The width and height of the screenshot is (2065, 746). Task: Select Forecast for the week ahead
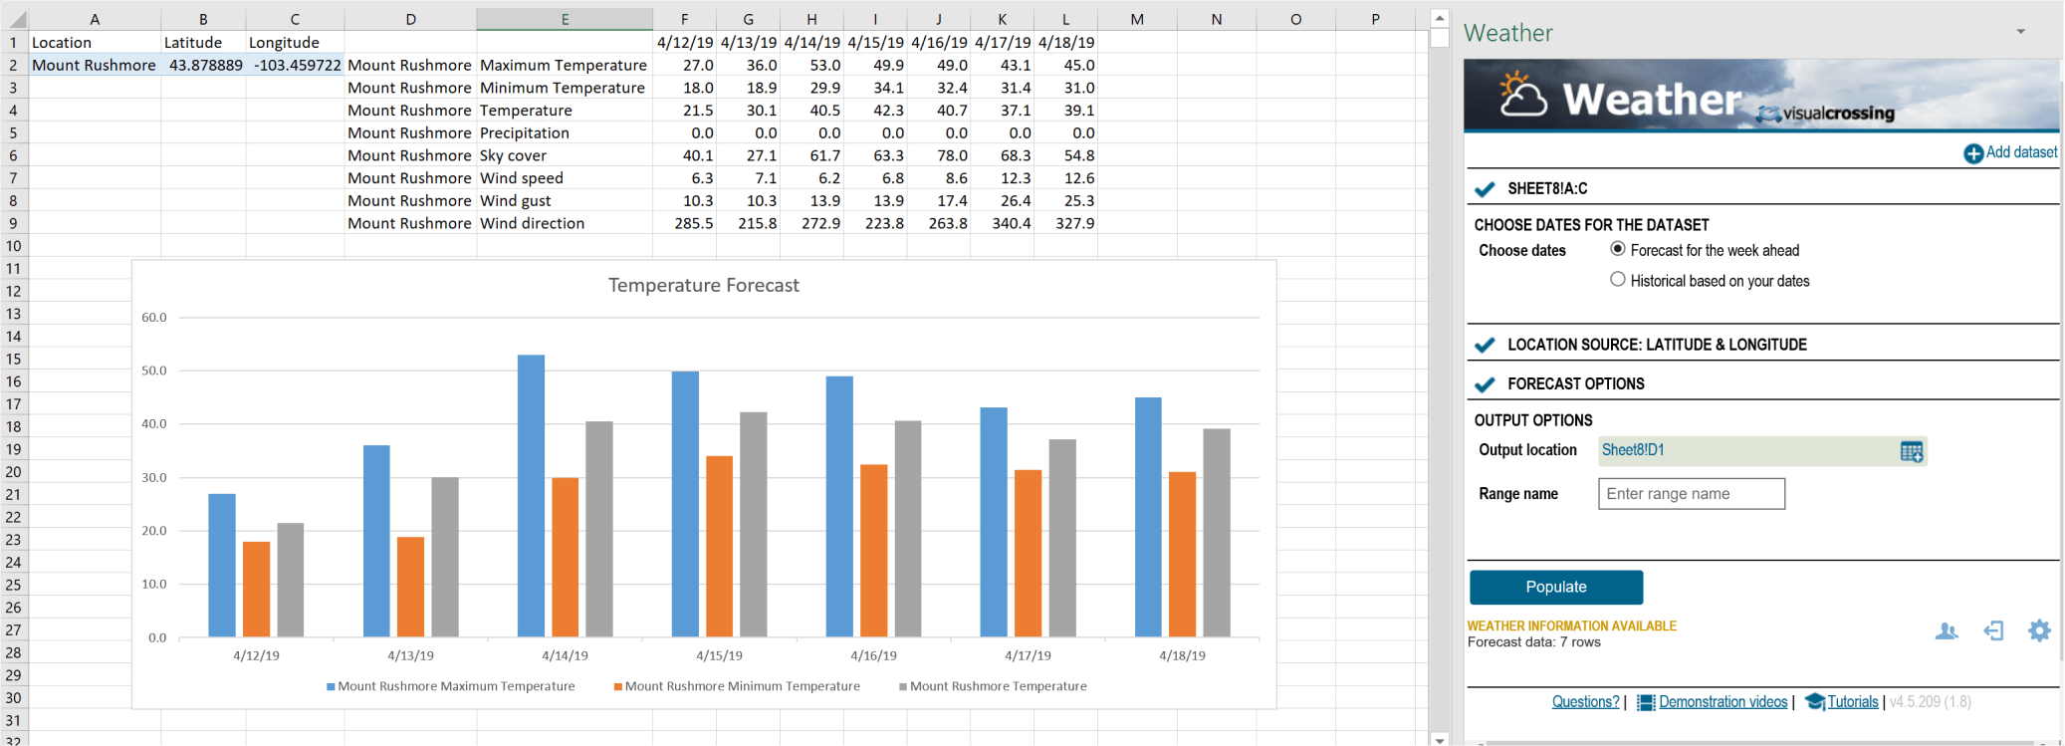click(x=1618, y=250)
